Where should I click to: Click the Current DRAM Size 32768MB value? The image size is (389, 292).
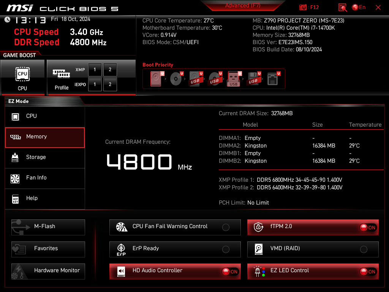(x=282, y=113)
